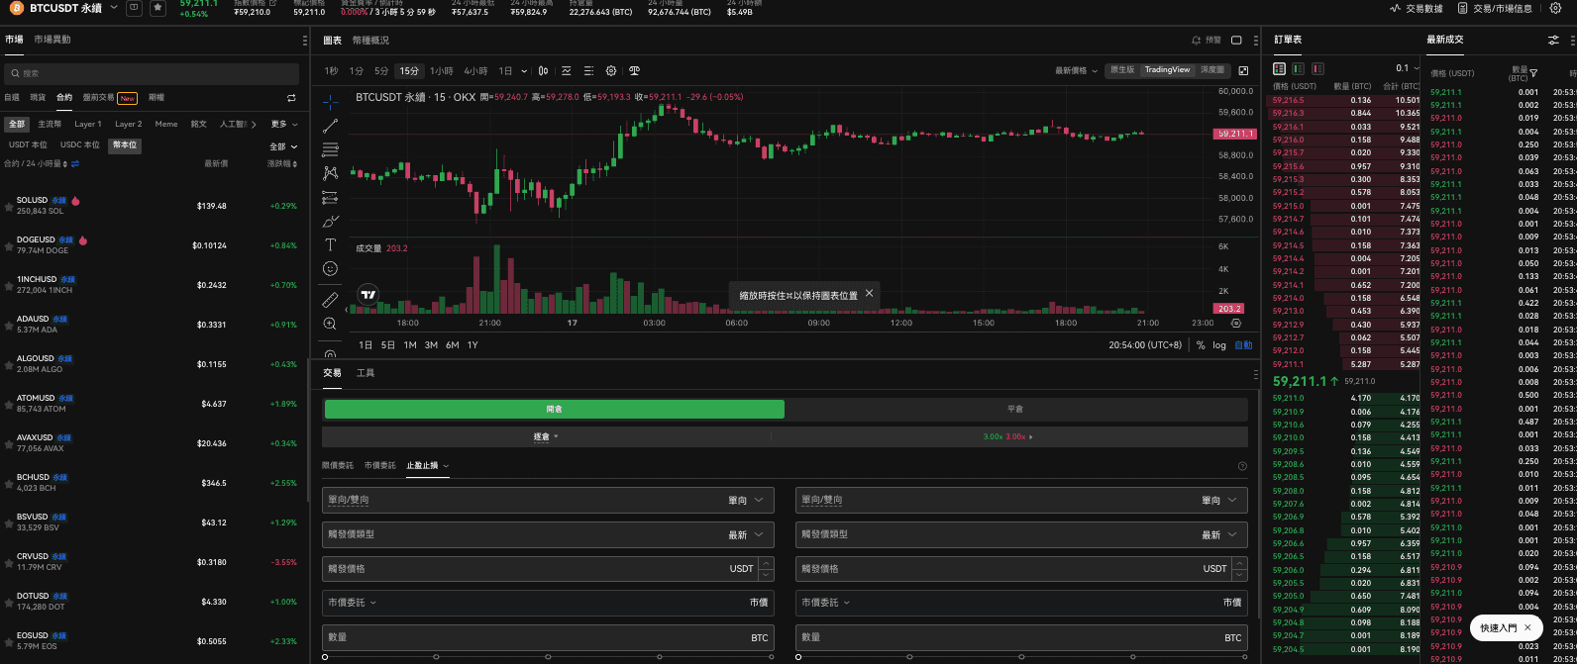Click the candlestick chart style icon

click(544, 71)
